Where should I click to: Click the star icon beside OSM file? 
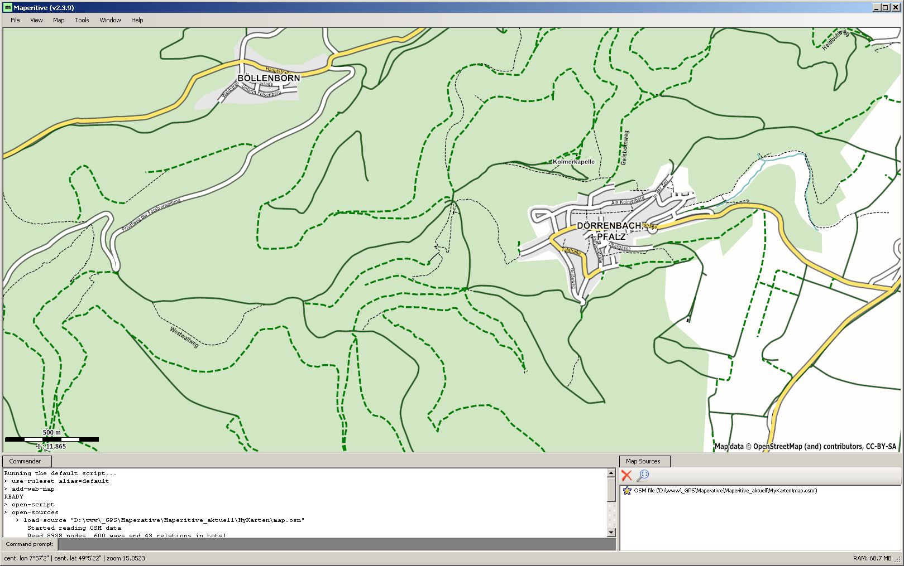(627, 491)
